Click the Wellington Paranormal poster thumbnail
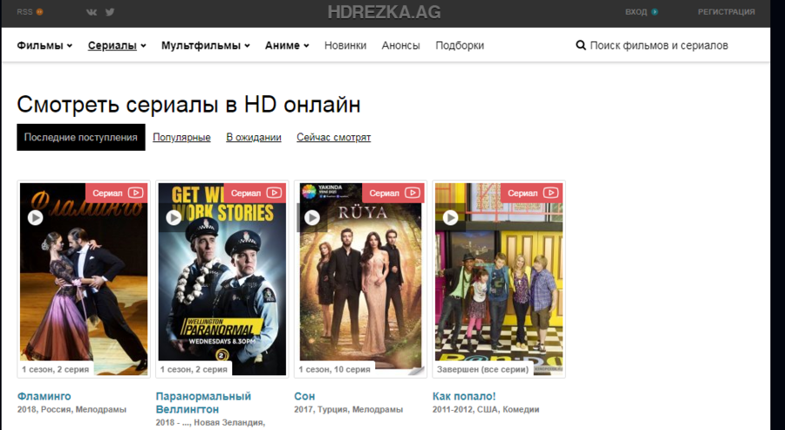This screenshot has height=430, width=785. point(222,279)
